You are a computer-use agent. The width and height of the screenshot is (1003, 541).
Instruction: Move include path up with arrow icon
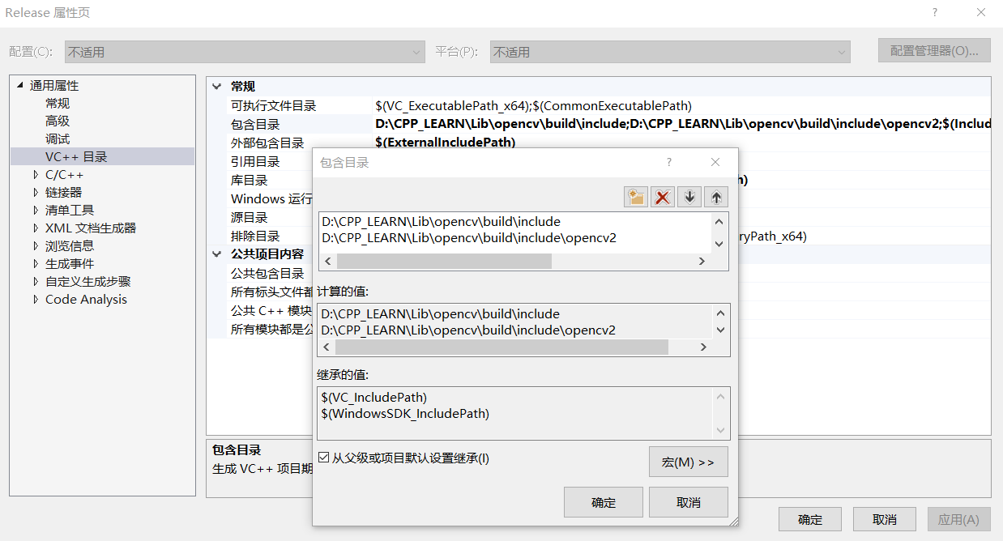coord(715,196)
